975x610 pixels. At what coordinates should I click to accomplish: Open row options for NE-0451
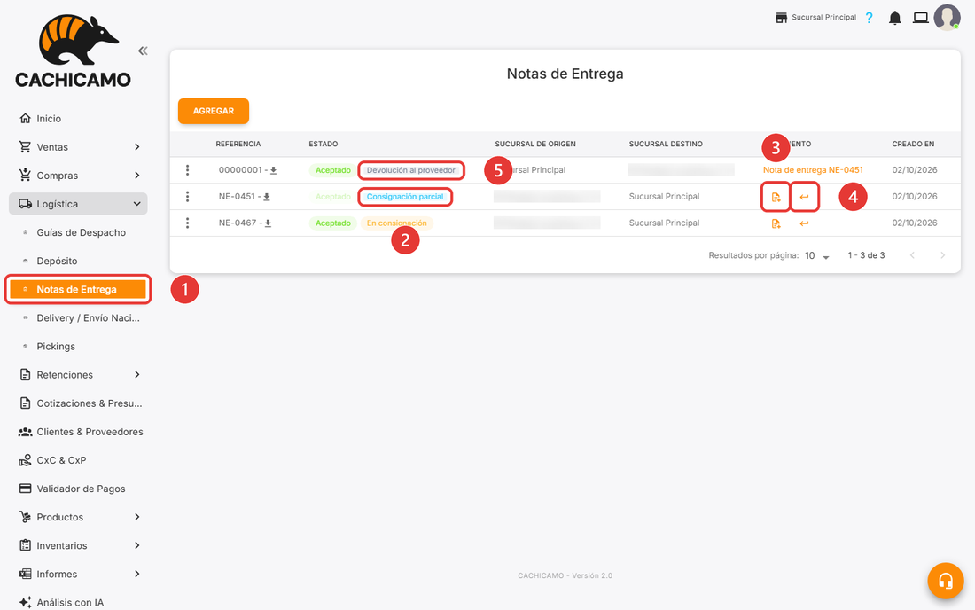(187, 197)
